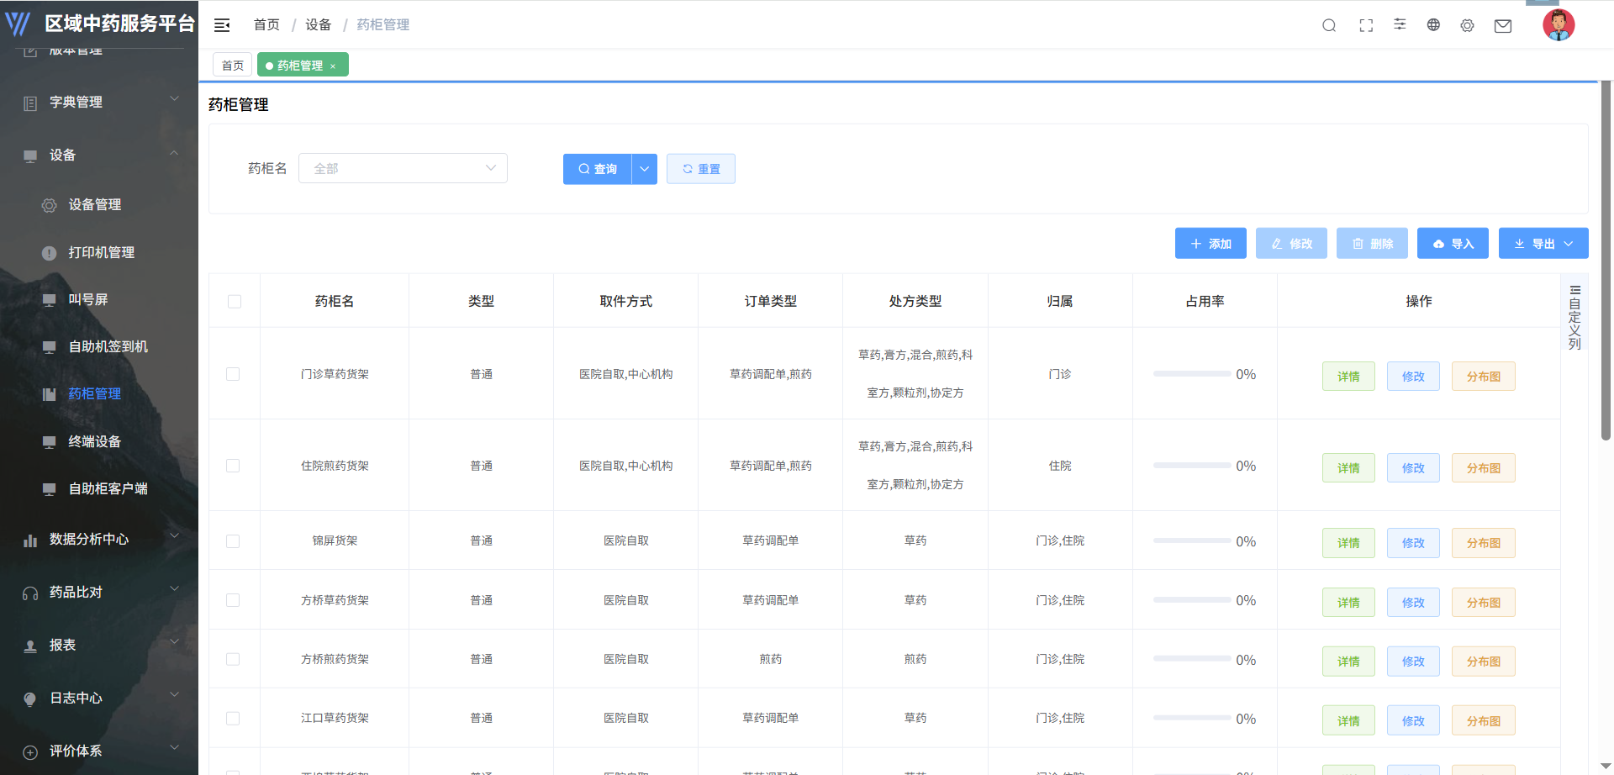Click 修改 for 锦屏货架 row
This screenshot has height=775, width=1614.
[1413, 543]
